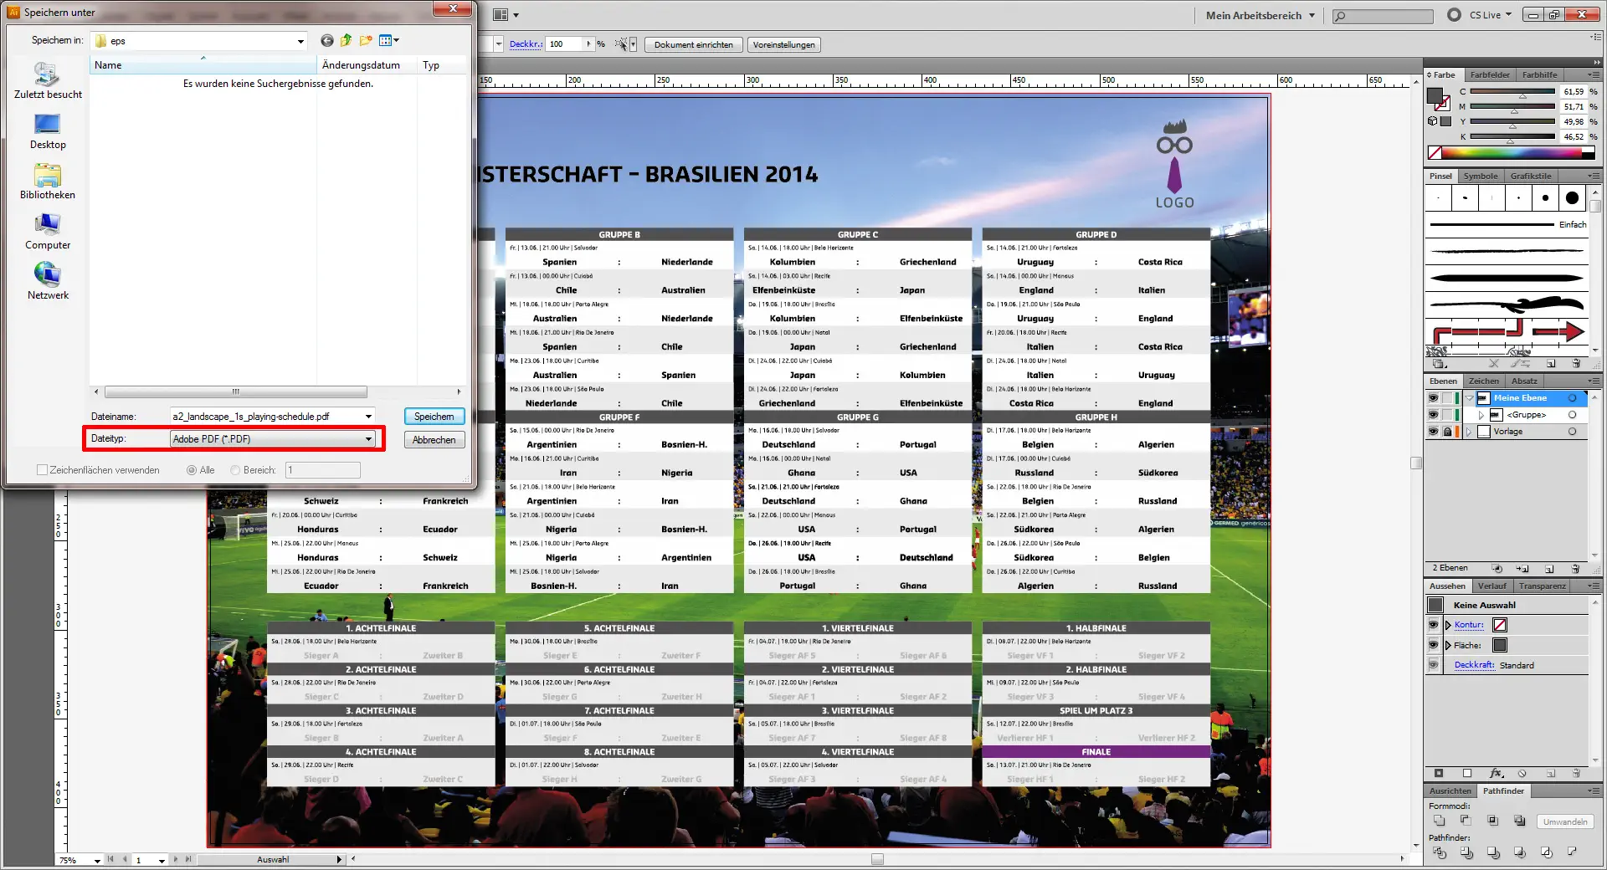The image size is (1607, 870).
Task: Click the Speichern button
Action: click(x=434, y=417)
